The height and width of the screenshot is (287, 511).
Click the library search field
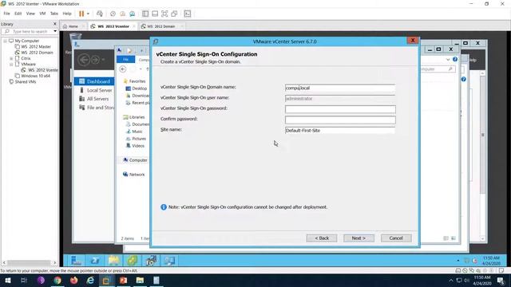click(x=30, y=32)
